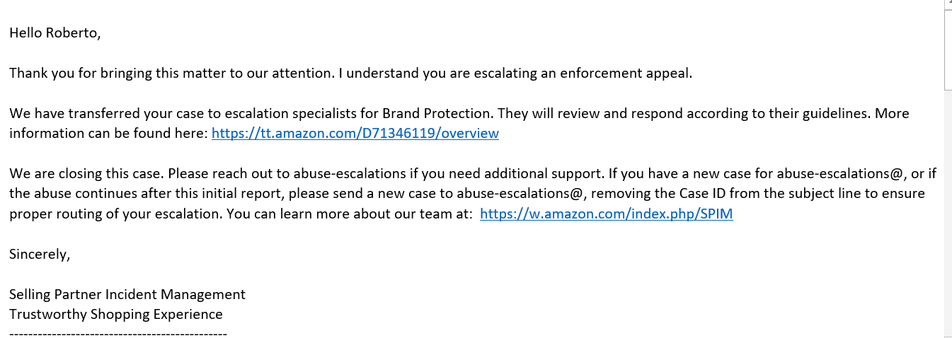The height and width of the screenshot is (338, 952).
Task: Click the "Trustworthy Shopping Experience" line
Action: pyautogui.click(x=116, y=314)
